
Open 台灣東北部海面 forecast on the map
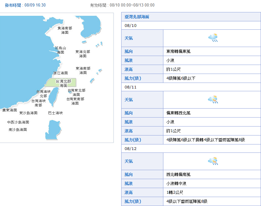click(x=76, y=92)
